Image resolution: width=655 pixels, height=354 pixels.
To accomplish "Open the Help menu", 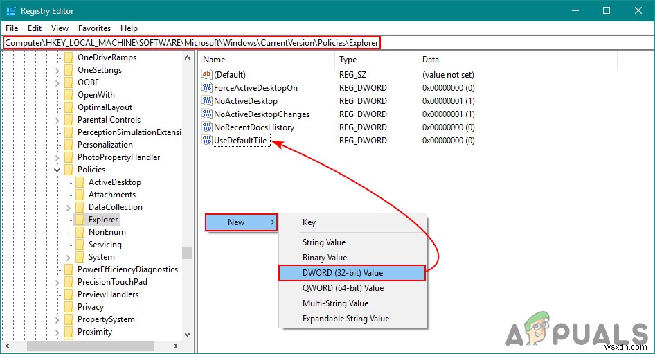I will (x=129, y=28).
